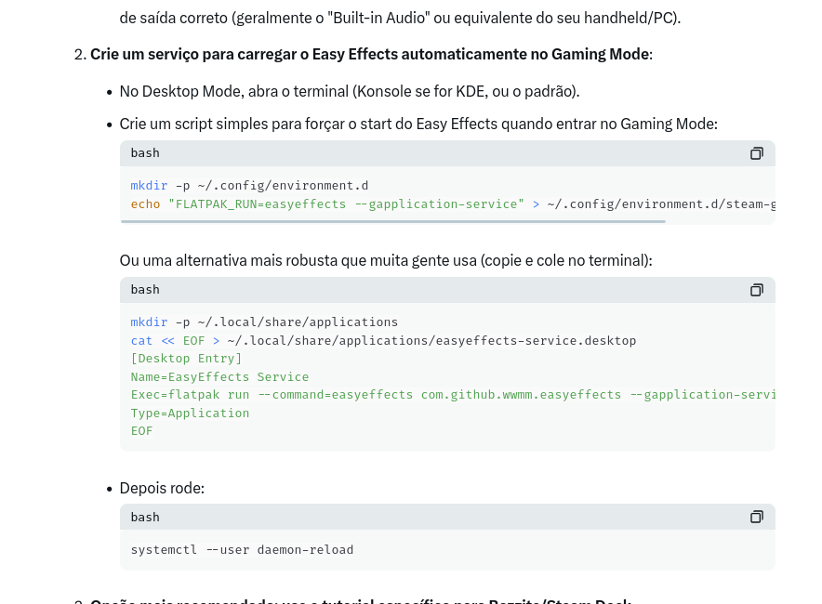Viewport: 822px width, 604px height.
Task: Copy the systemctl daemon-reload code block
Action: 756,517
